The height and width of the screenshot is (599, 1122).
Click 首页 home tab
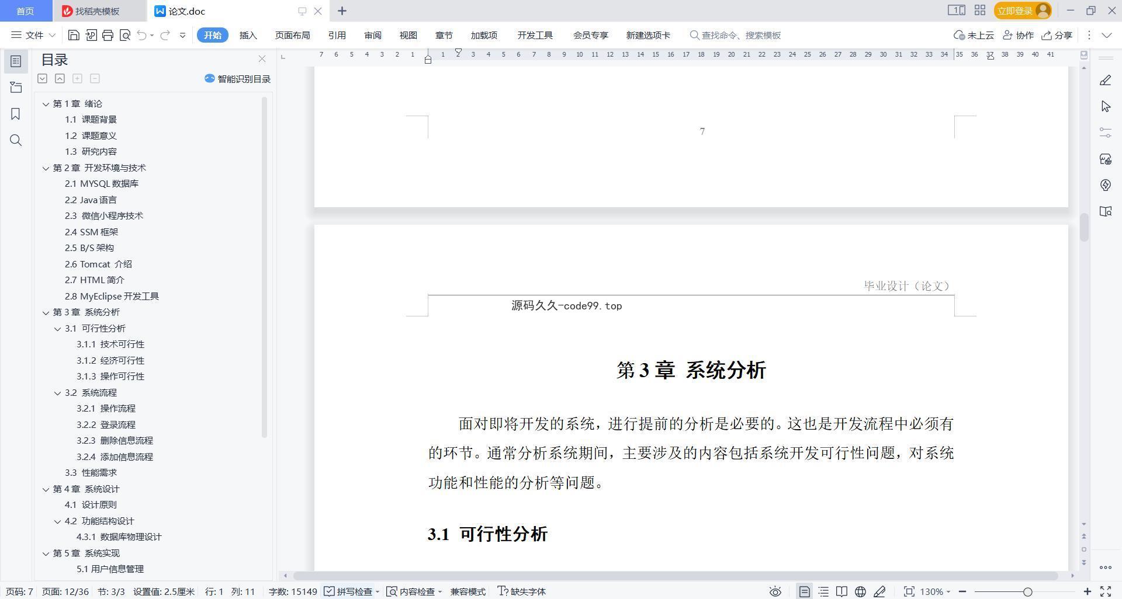tap(25, 11)
